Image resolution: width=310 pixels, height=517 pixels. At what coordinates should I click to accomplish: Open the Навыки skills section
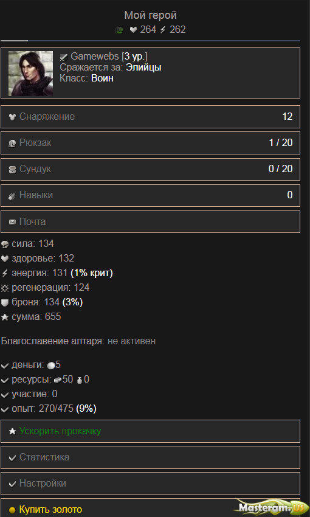coord(151,195)
